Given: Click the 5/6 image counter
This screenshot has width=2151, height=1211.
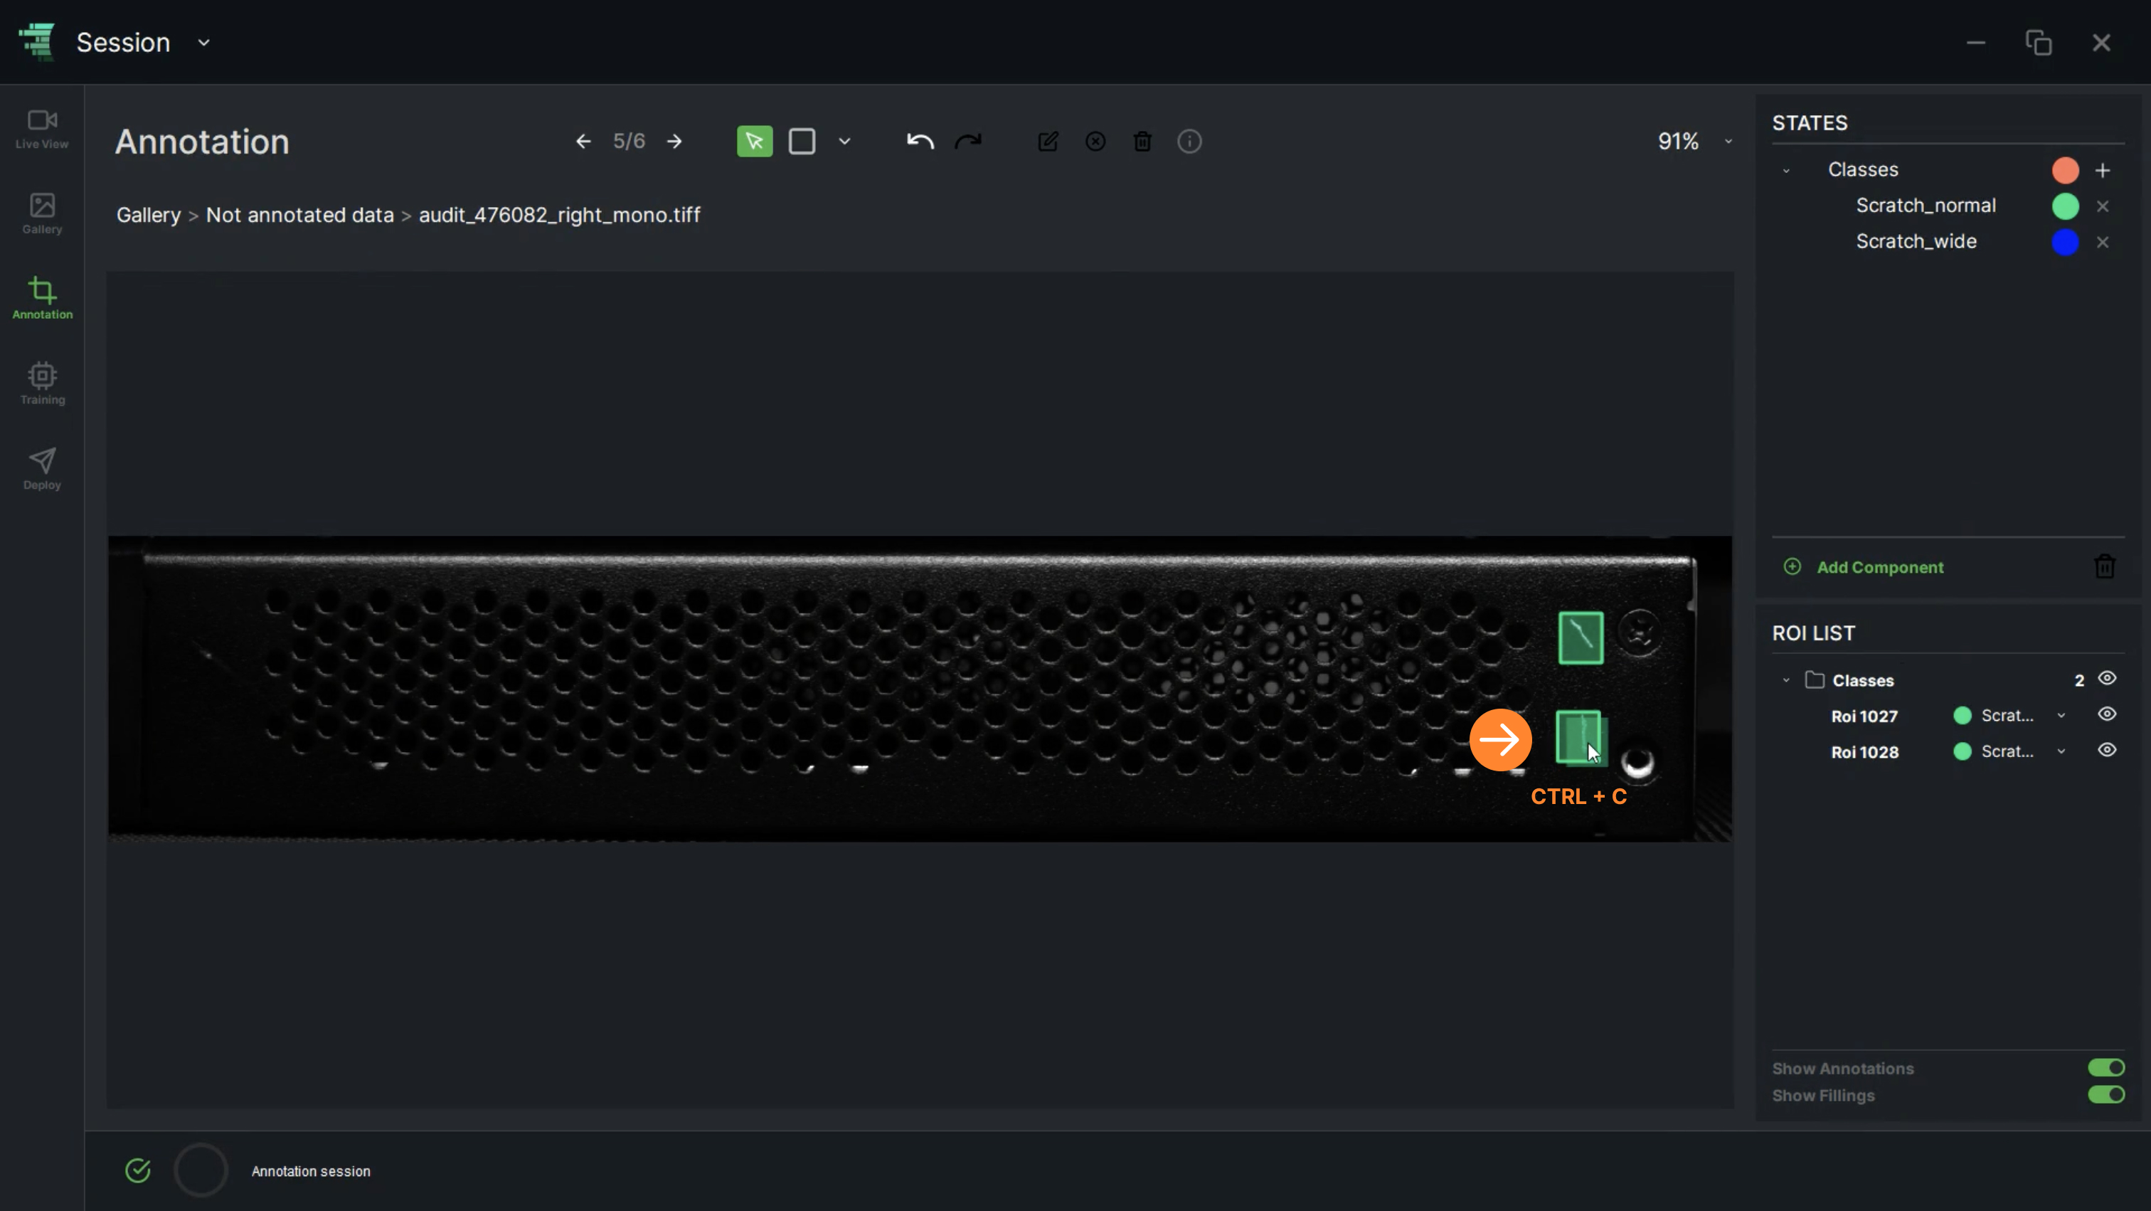Looking at the screenshot, I should (629, 142).
